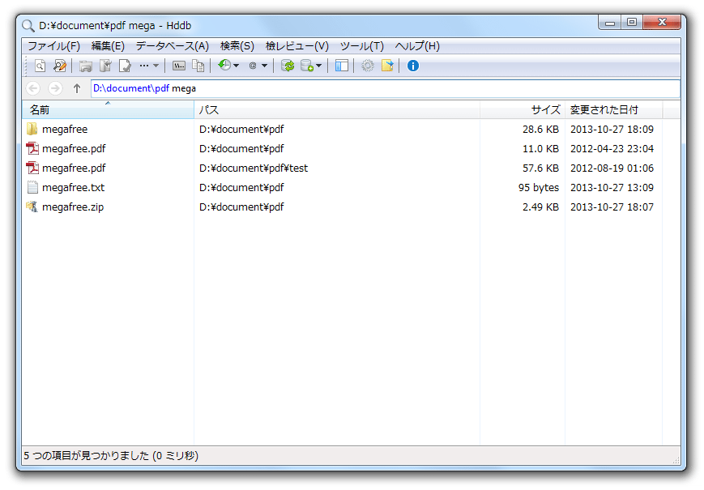The image size is (704, 490).
Task: Sort by 変更された日付 column header
Action: (x=613, y=110)
